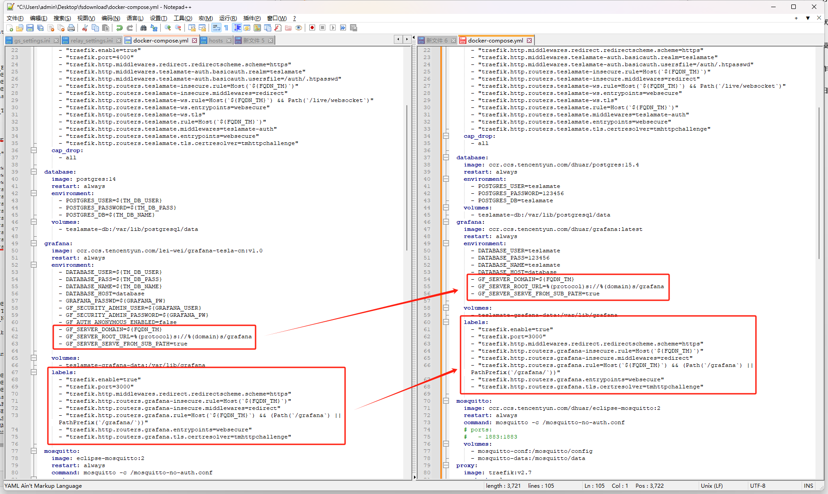Click the left pane vertical scrollbar

pyautogui.click(x=407, y=178)
